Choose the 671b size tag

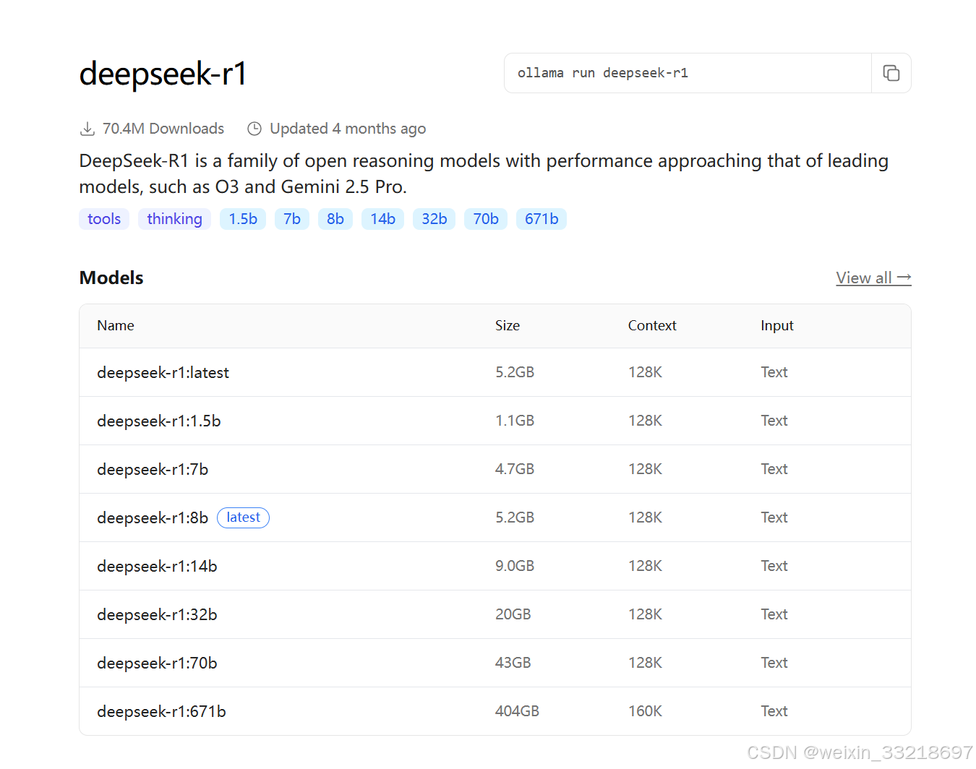541,219
